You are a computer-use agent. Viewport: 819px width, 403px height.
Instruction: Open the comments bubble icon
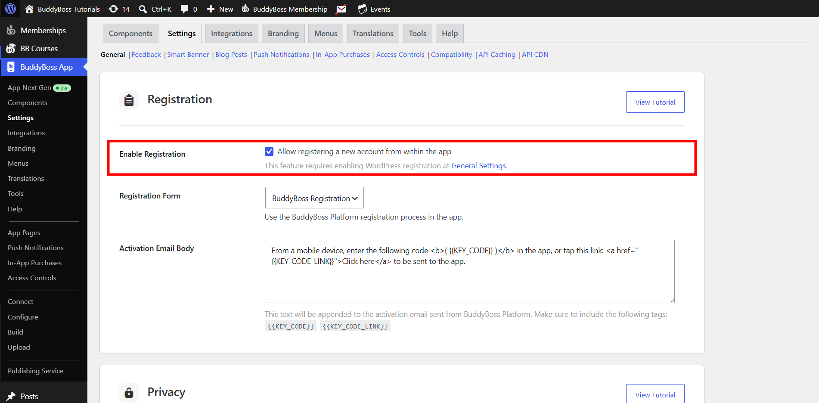click(184, 9)
